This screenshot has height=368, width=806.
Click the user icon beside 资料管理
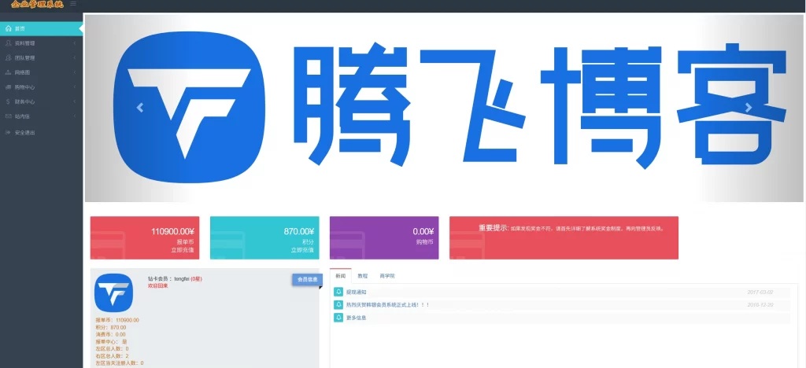tap(8, 43)
